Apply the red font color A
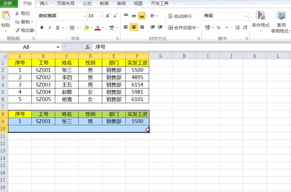 [97, 28]
